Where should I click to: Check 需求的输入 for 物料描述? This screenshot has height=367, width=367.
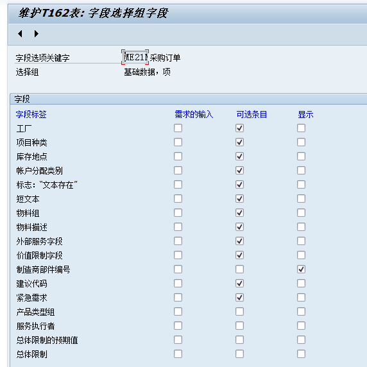178,226
